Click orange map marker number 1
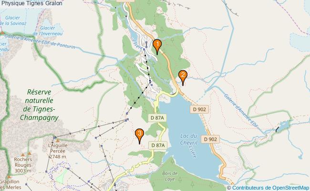The height and width of the screenshot is (191, 310). click(x=157, y=47)
